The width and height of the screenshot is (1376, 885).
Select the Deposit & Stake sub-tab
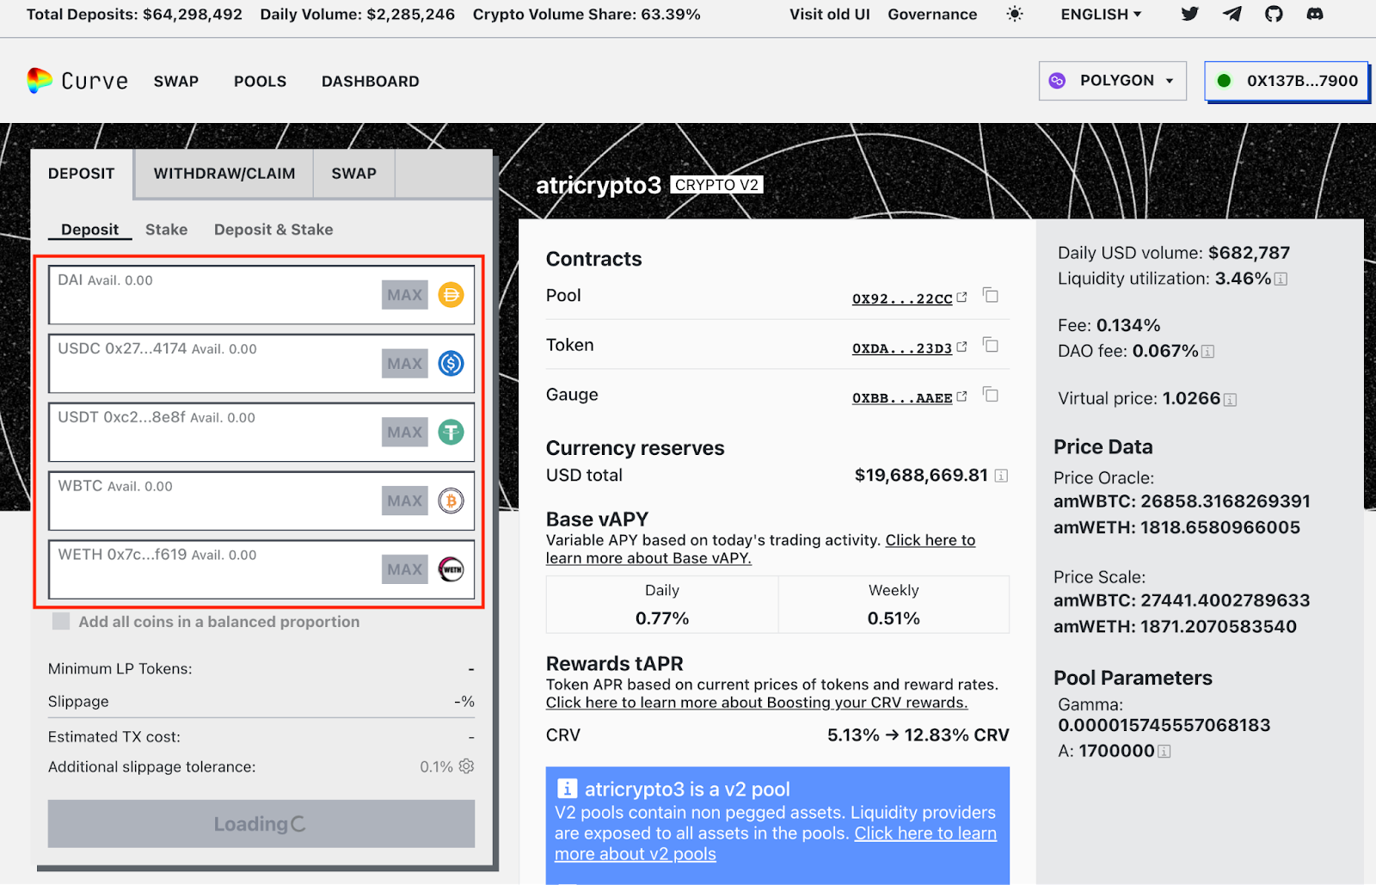[x=273, y=230]
